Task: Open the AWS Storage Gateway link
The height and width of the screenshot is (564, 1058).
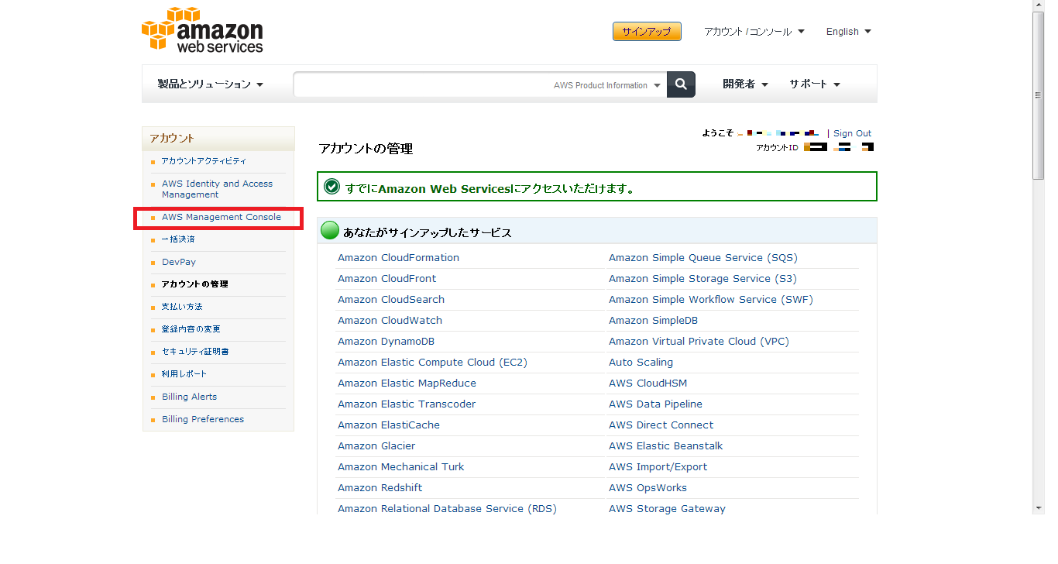Action: tap(667, 509)
